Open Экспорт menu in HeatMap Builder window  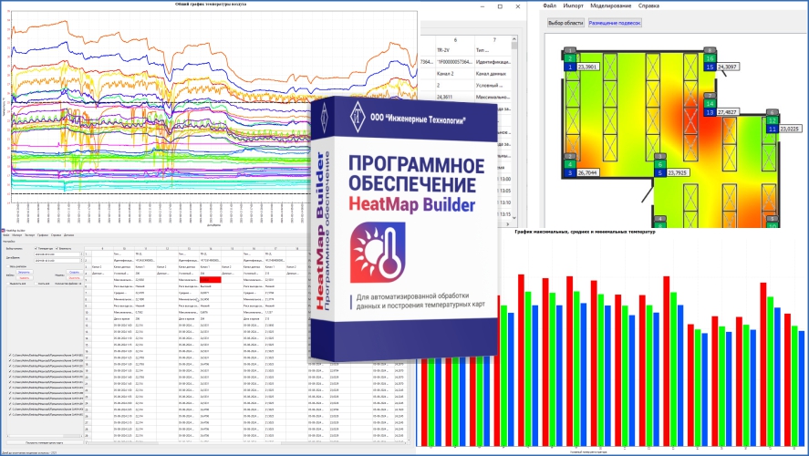click(29, 235)
